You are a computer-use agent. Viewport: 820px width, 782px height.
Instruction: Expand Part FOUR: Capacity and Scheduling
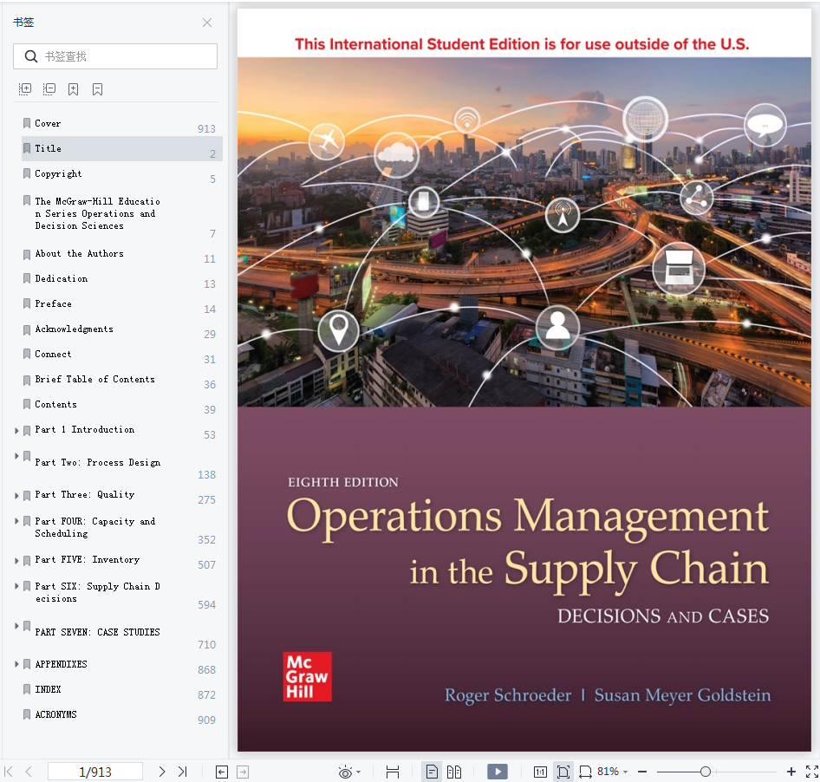click(x=16, y=521)
